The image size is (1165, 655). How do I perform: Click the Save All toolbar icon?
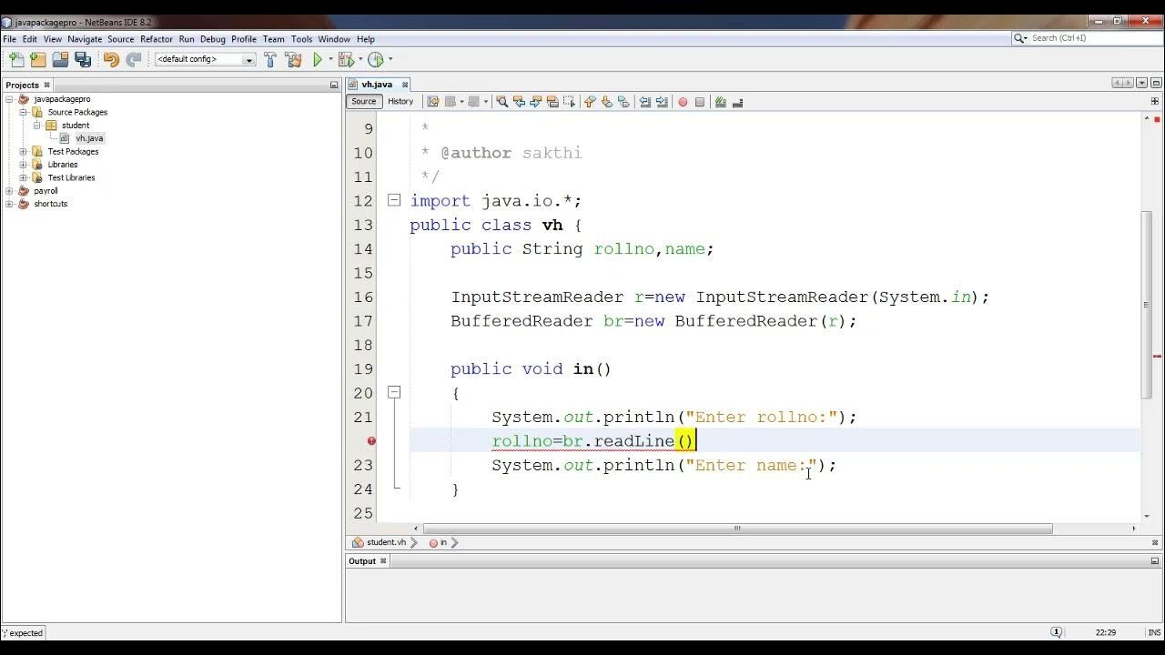83,59
